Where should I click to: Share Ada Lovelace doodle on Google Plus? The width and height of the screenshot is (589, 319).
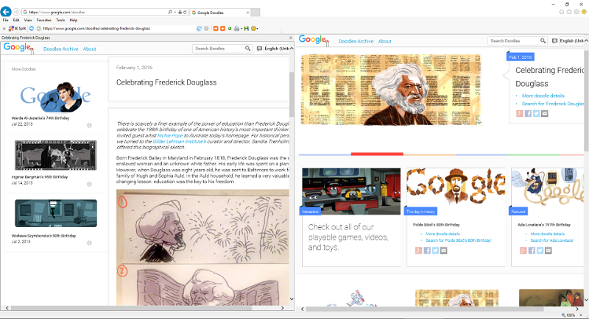(x=523, y=251)
